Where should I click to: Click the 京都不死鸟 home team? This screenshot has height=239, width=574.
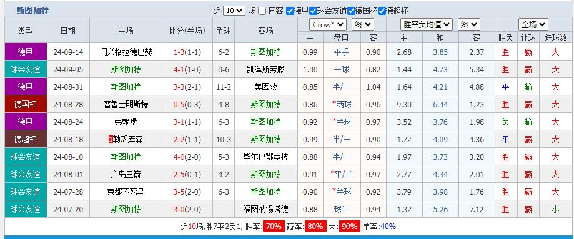pyautogui.click(x=126, y=192)
